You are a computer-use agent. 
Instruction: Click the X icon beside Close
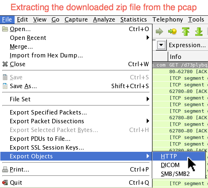[5, 64]
